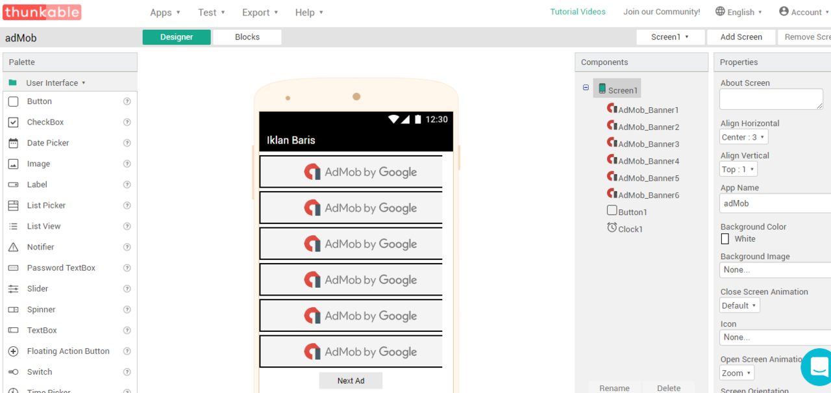Click the CheckBox palette icon

13,122
